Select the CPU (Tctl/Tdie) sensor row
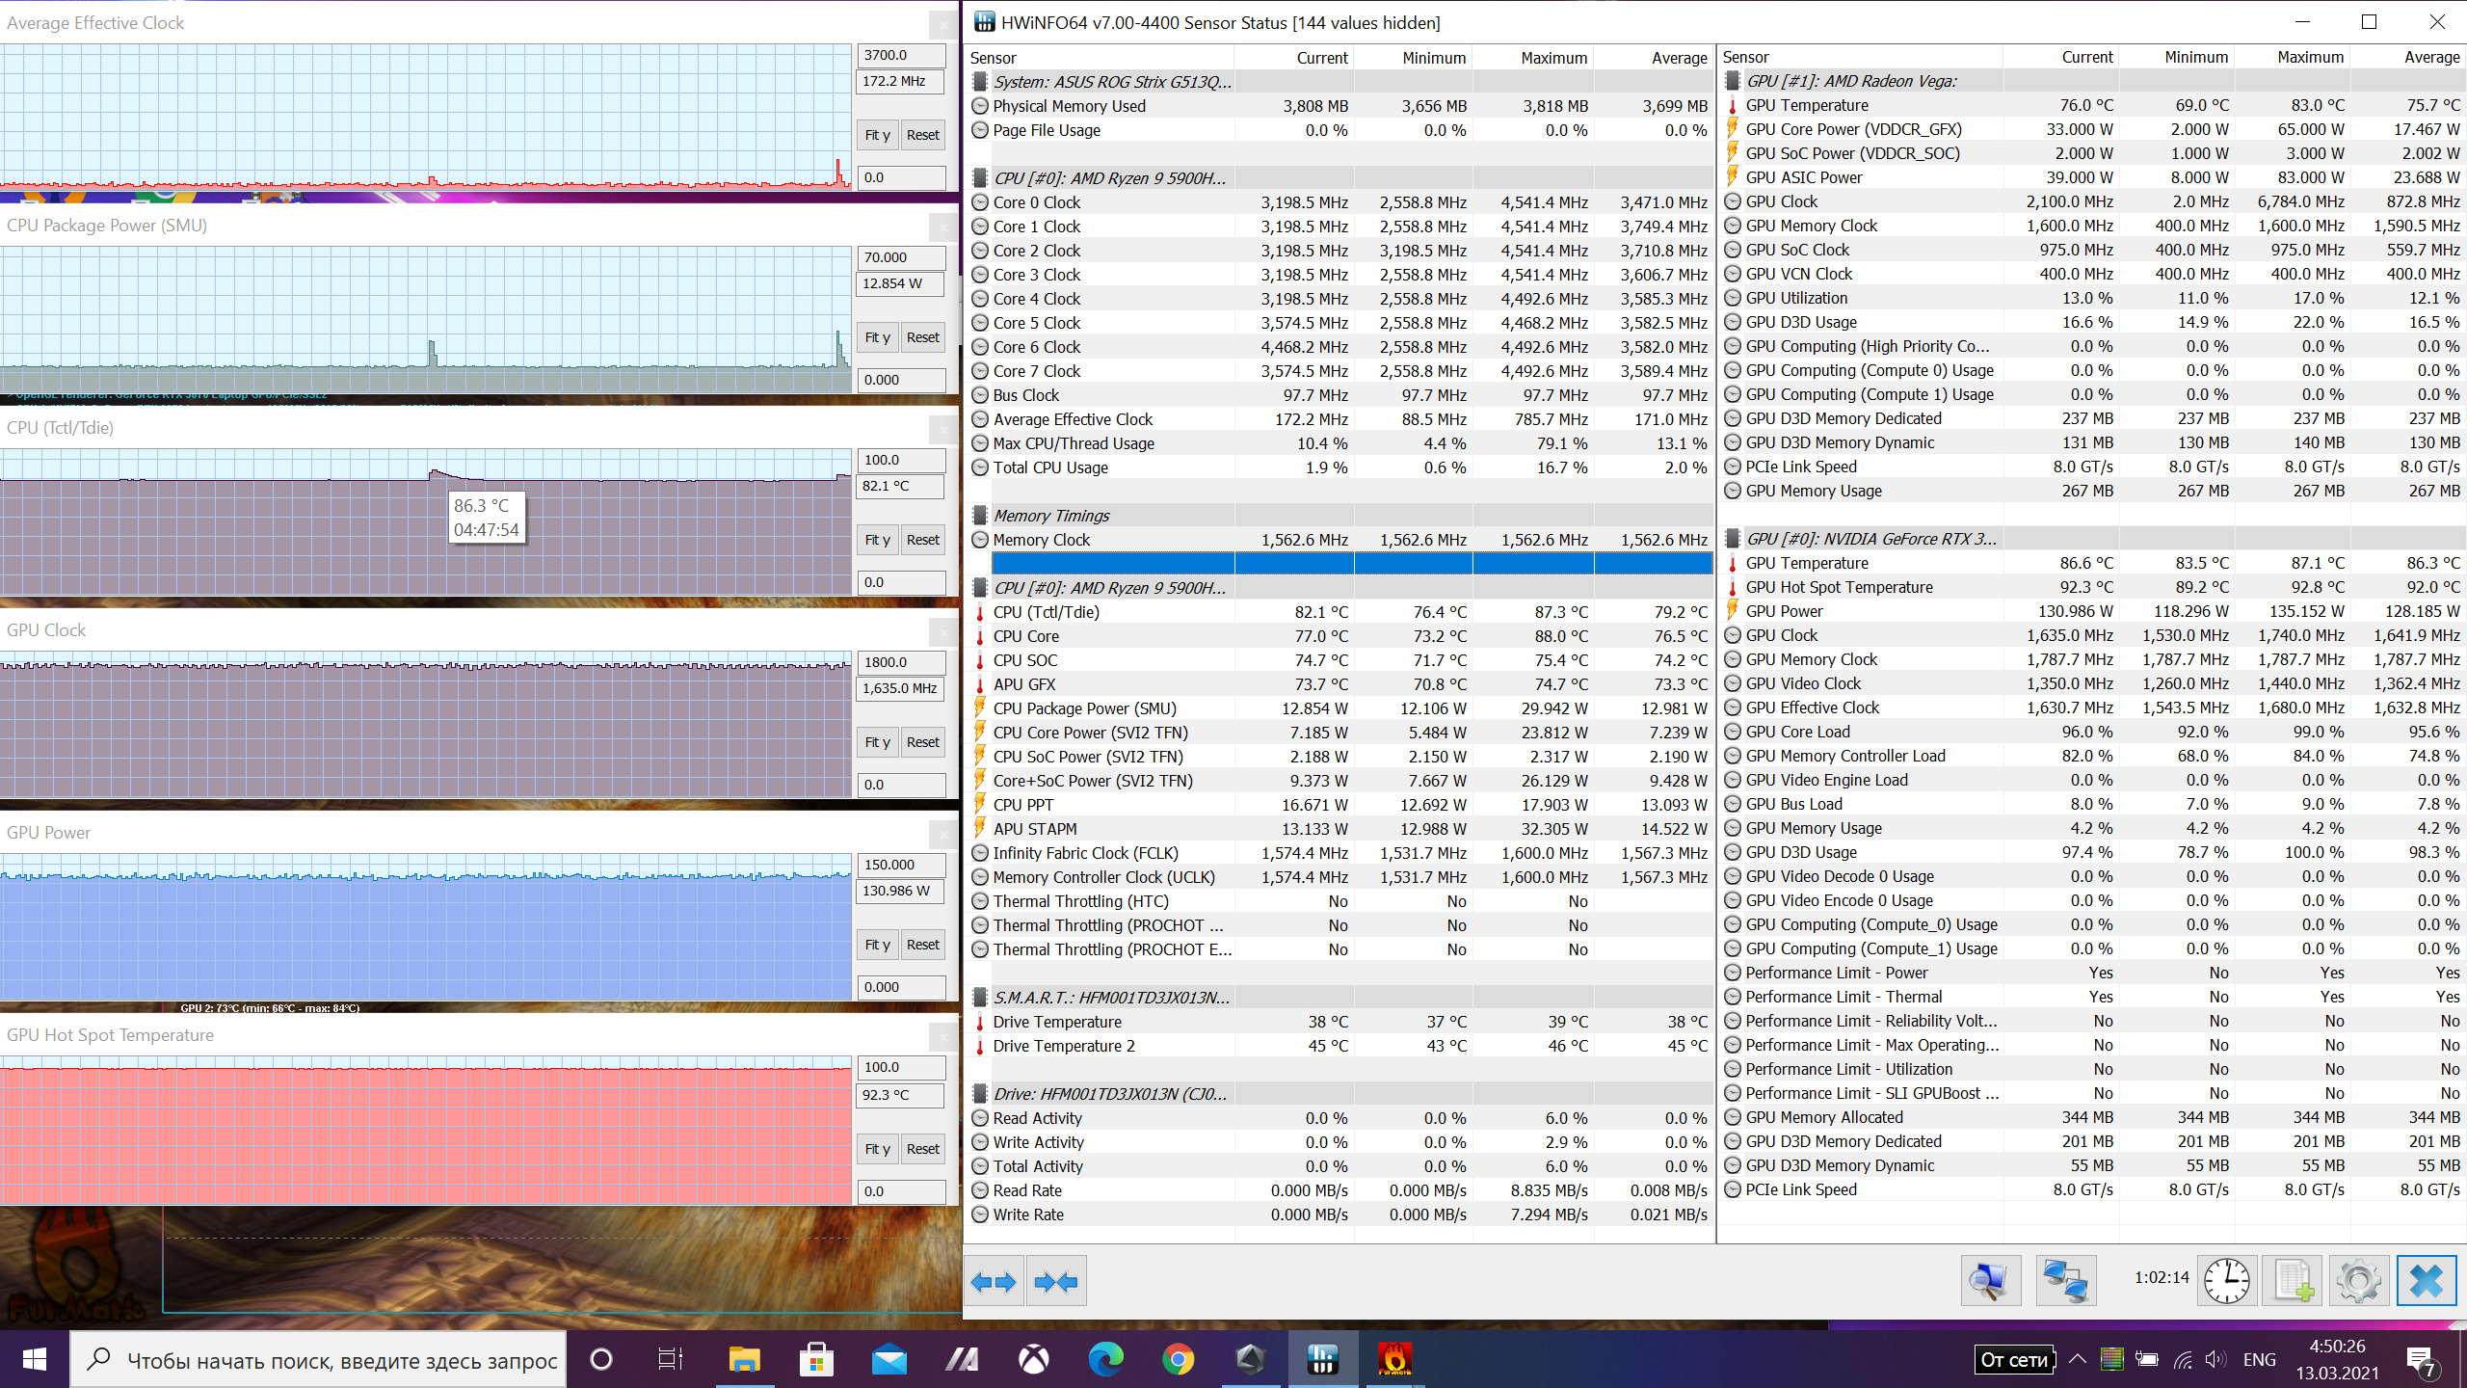Screen dimensions: 2467x1388 tap(1340, 612)
